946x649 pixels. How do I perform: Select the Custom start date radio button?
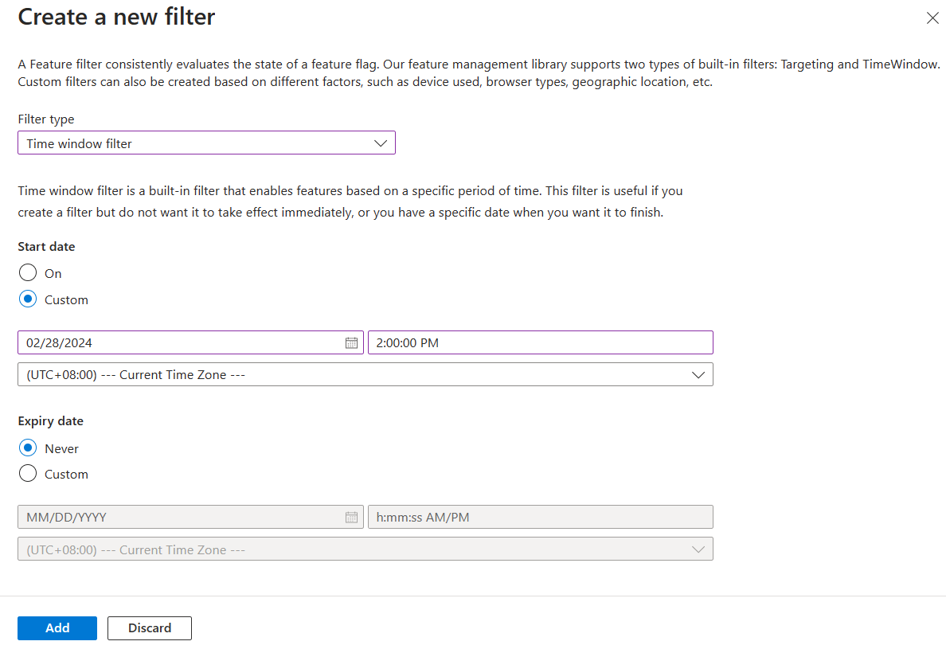coord(28,299)
